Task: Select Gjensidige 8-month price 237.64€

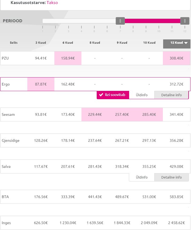Action: (x=95, y=140)
